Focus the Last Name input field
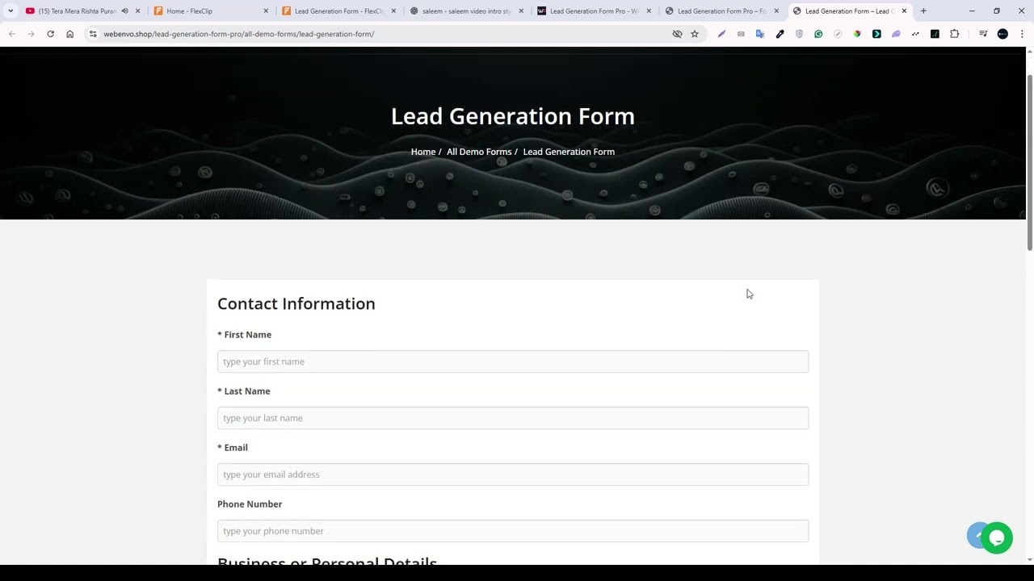Screen dimensions: 1034x581 [x=513, y=418]
